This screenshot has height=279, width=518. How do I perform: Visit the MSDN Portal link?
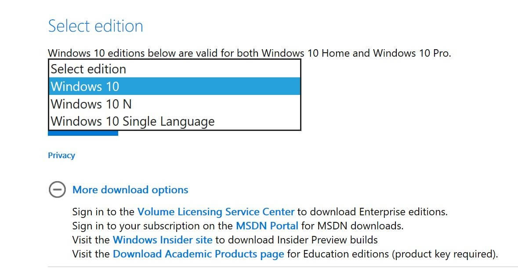pos(267,226)
